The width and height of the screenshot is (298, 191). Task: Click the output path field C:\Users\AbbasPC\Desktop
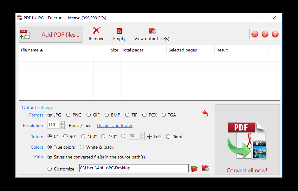(134, 168)
